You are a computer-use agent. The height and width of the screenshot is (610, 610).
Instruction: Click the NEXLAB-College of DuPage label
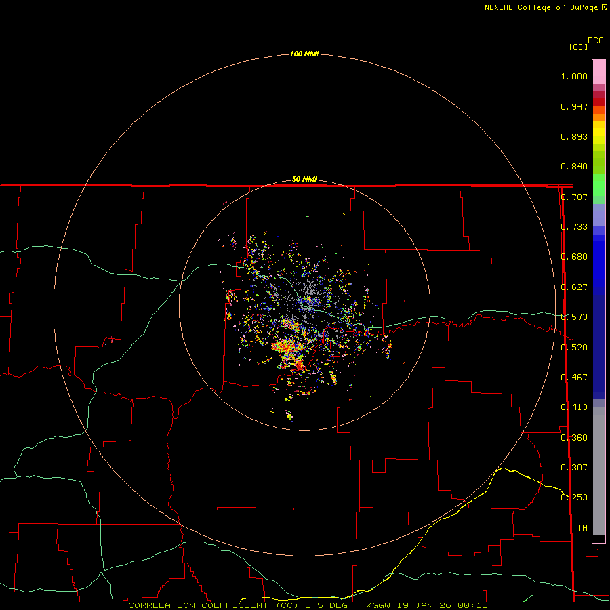(541, 7)
